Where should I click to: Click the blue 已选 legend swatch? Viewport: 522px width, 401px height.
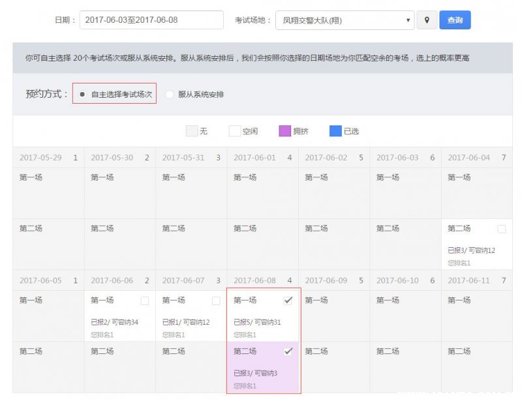coord(335,131)
